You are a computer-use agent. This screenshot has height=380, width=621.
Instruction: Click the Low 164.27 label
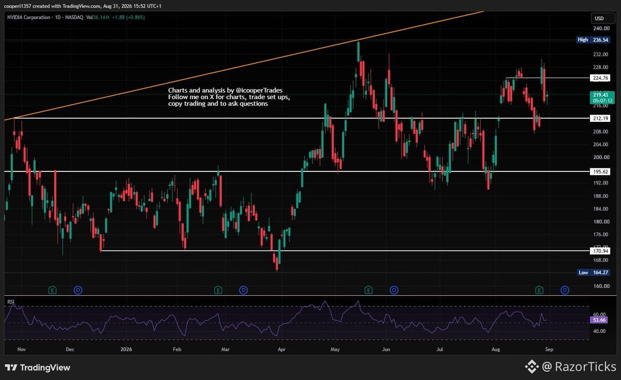click(x=594, y=272)
